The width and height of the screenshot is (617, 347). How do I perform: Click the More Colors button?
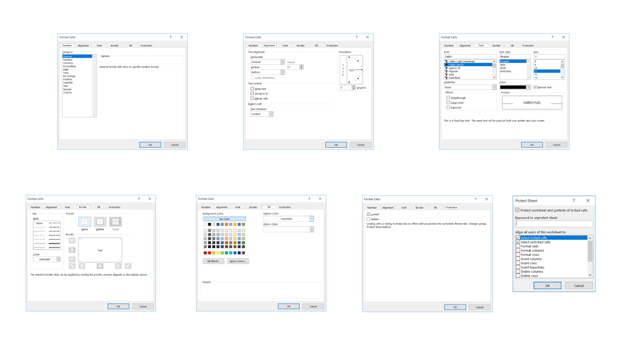point(237,262)
